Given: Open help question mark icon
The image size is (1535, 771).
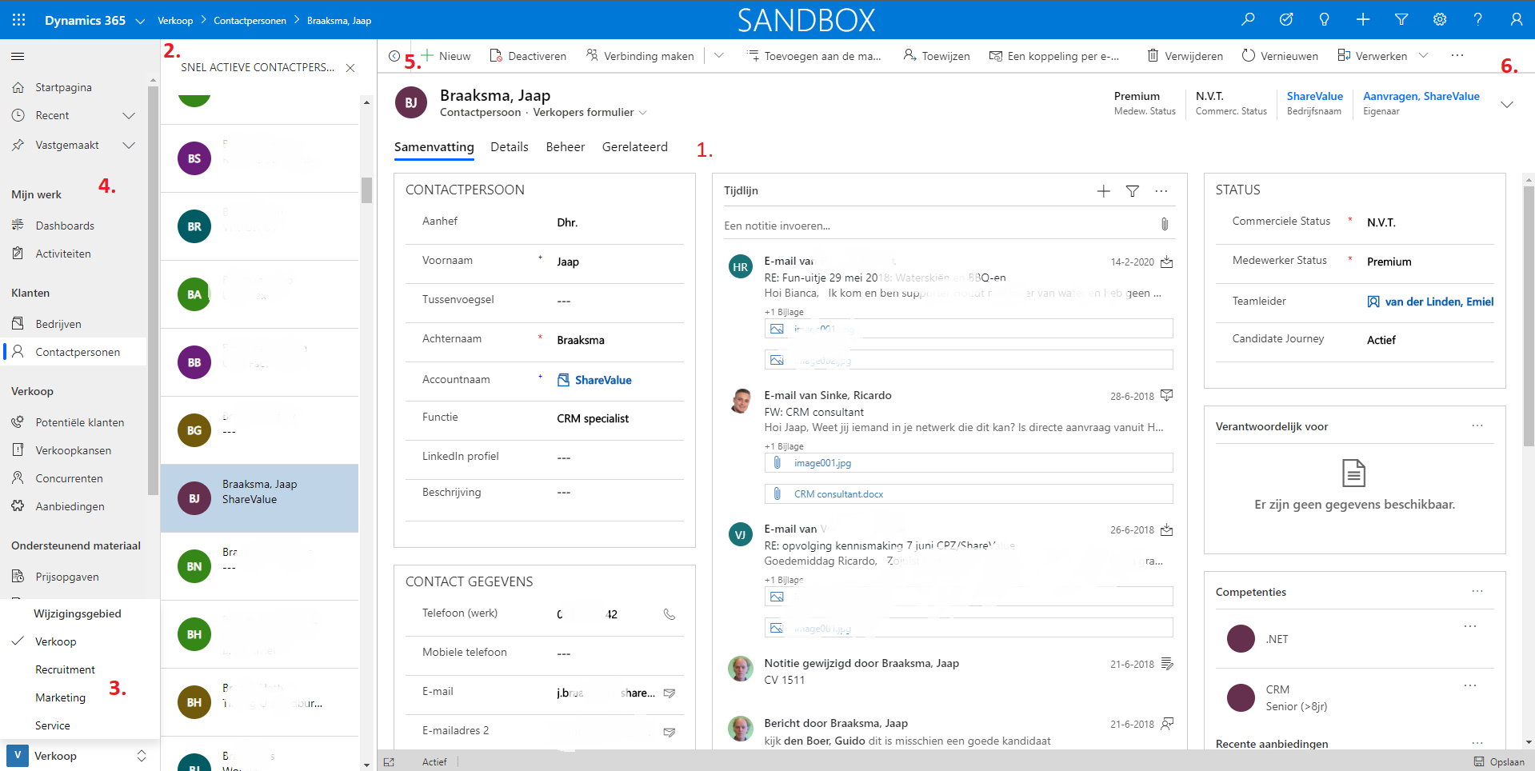Looking at the screenshot, I should coord(1478,20).
